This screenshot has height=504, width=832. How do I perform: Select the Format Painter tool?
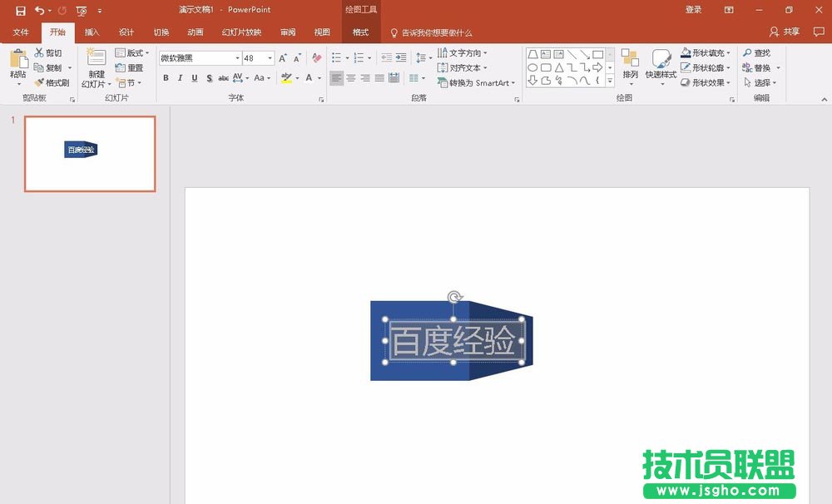50,82
